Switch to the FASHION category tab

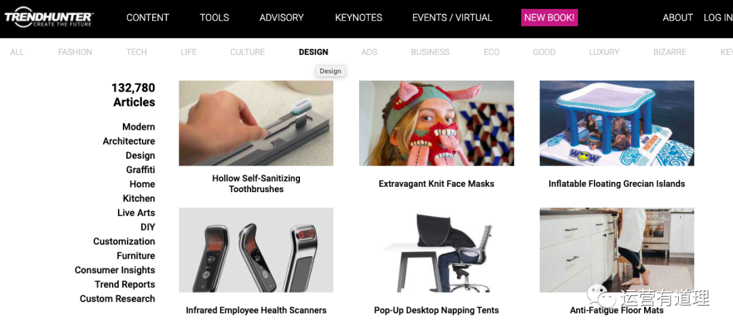pyautogui.click(x=75, y=52)
